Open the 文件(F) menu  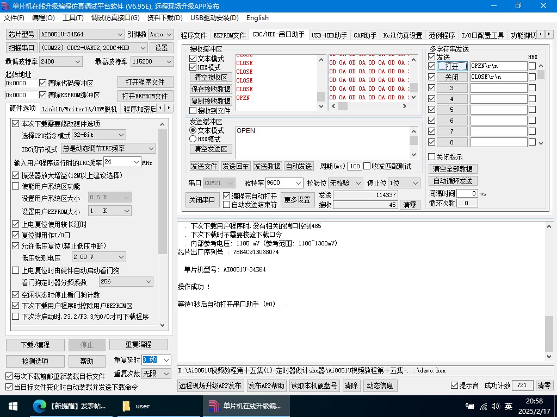(14, 18)
